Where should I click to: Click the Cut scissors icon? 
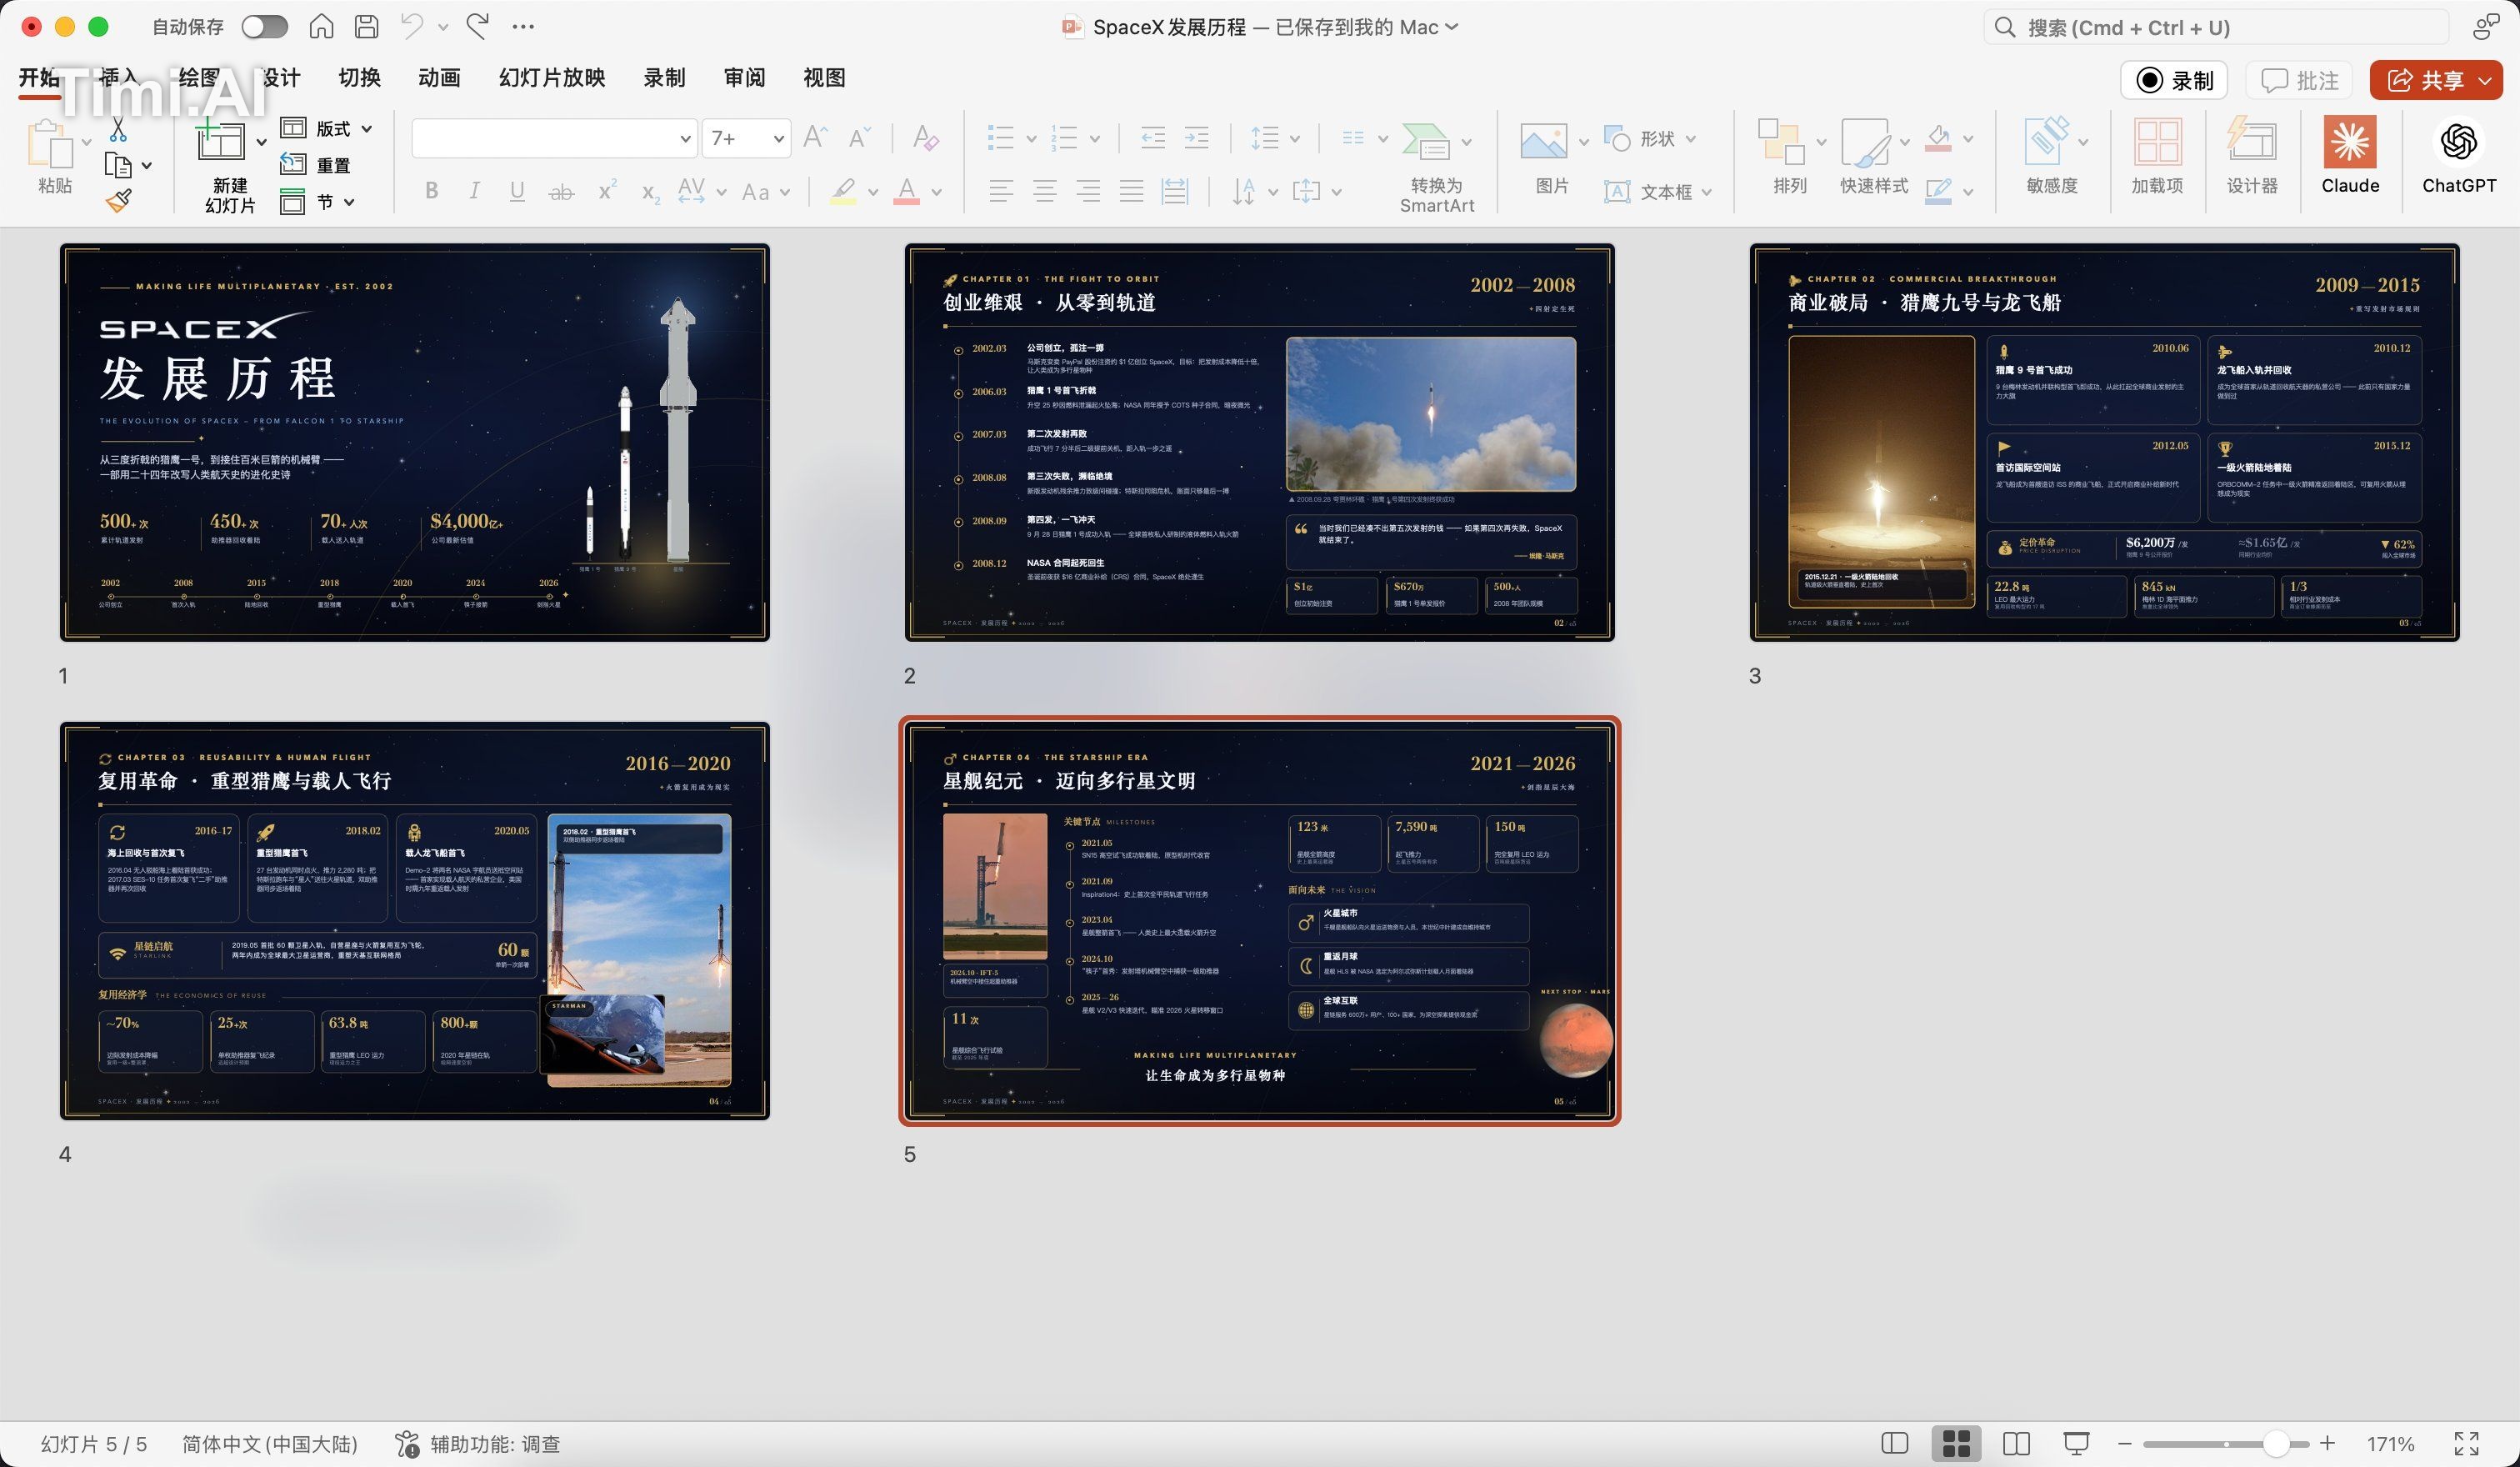[118, 130]
